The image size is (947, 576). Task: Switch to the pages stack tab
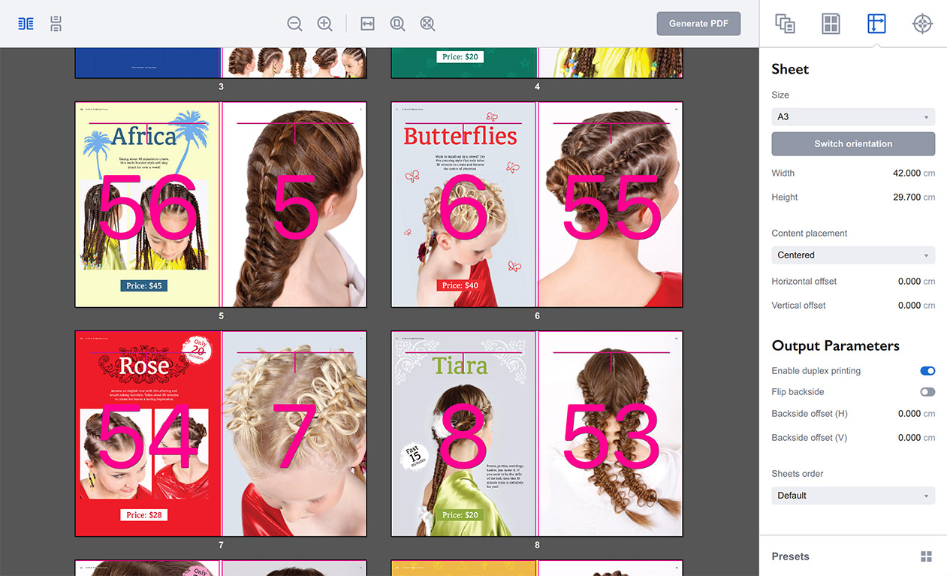click(x=785, y=24)
